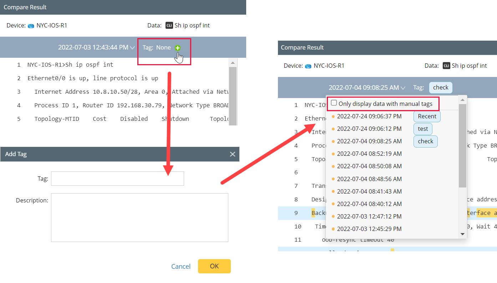Select the 2022-07-04 08:50:08 AM entry
This screenshot has width=497, height=283.
pos(370,166)
